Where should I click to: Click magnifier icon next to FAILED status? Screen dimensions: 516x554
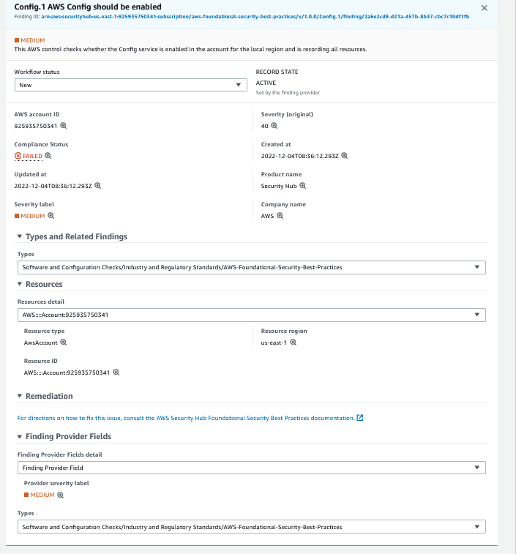point(48,156)
